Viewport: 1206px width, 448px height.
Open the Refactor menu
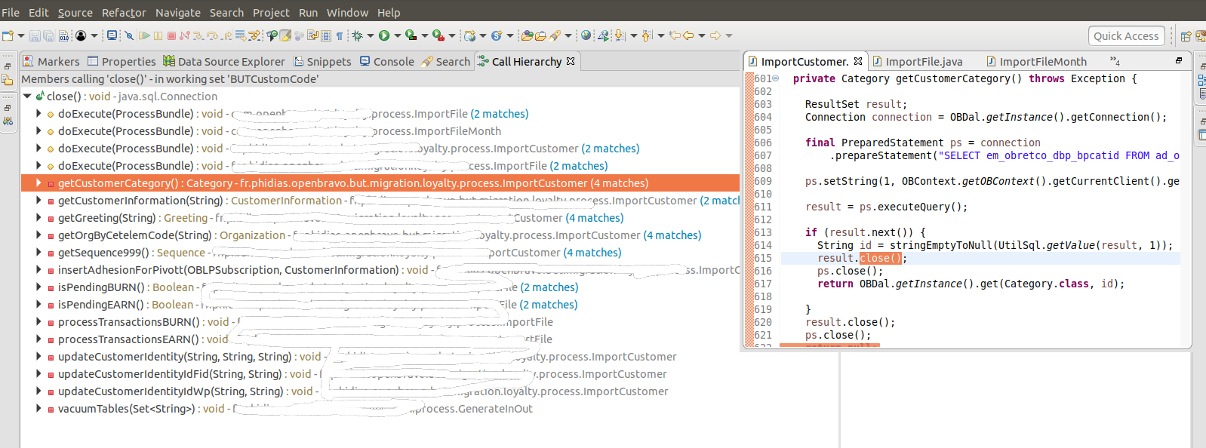pyautogui.click(x=124, y=13)
